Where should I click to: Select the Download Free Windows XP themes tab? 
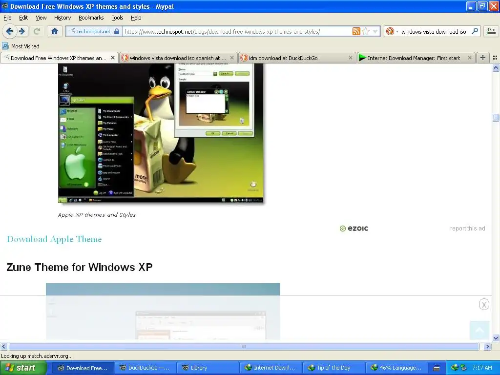coord(59,58)
